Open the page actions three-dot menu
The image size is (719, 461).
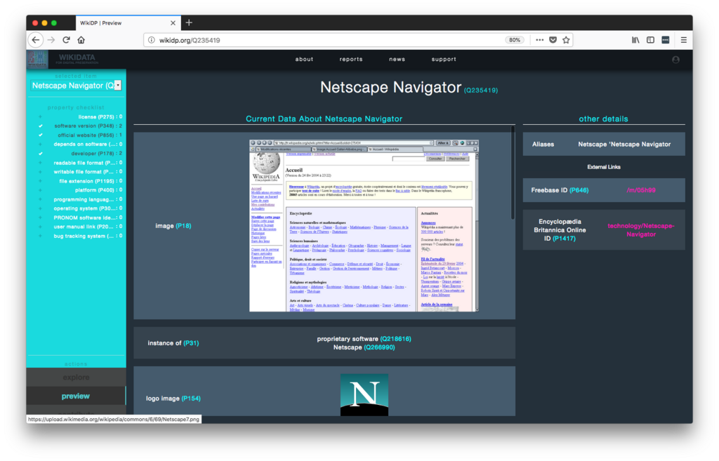(540, 40)
